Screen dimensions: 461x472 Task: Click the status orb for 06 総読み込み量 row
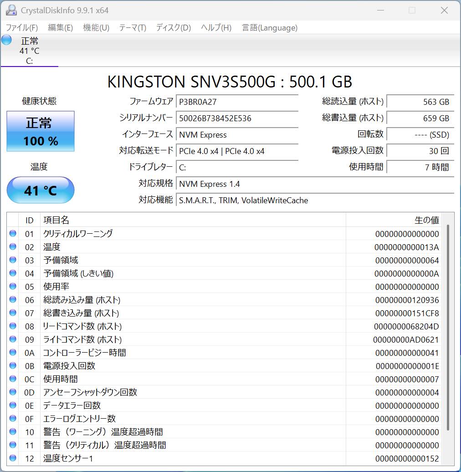click(x=13, y=299)
